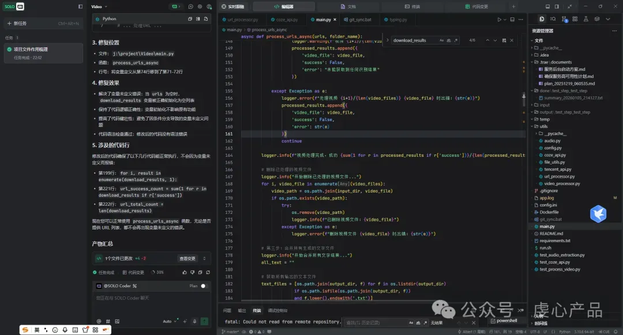
Task: Copy the Python code block
Action: pos(190,18)
